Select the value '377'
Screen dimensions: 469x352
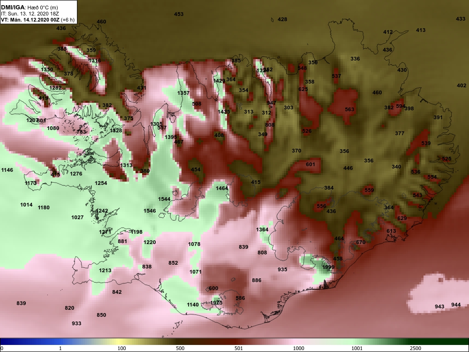[400, 133]
